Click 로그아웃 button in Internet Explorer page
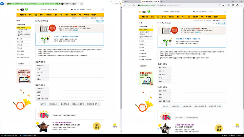 point(55,9)
